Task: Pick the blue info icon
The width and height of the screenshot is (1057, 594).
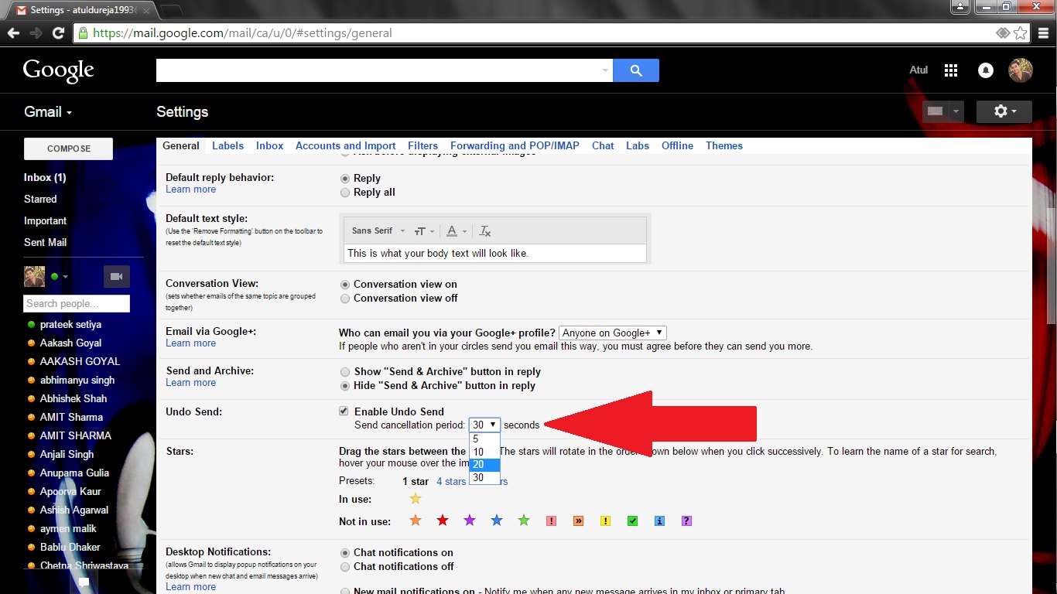Action: click(659, 521)
